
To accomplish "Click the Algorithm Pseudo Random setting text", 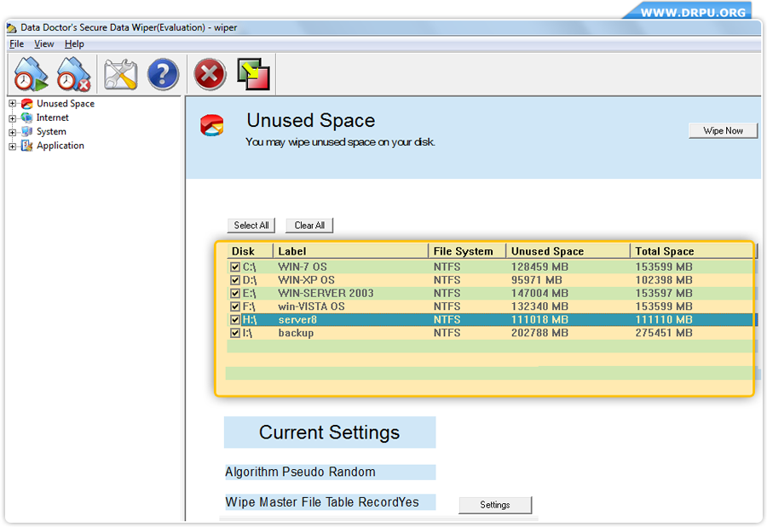I will [x=300, y=473].
